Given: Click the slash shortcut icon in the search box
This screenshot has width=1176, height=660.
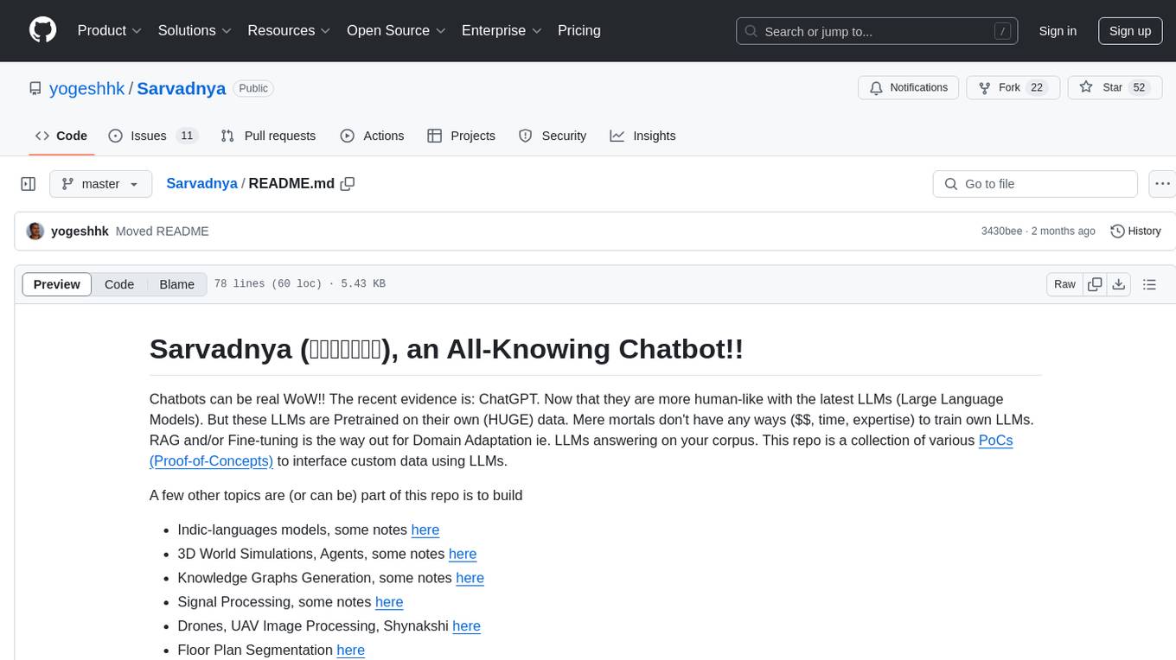Looking at the screenshot, I should [1003, 31].
